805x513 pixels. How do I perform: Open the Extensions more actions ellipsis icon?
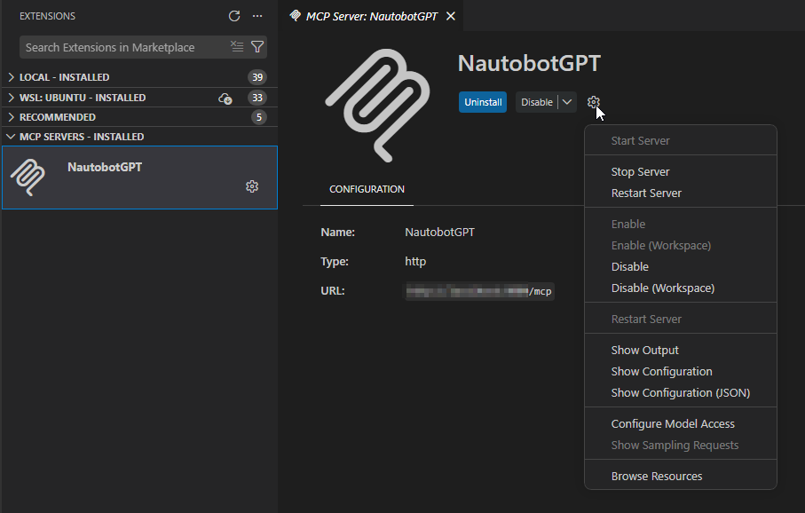click(257, 15)
